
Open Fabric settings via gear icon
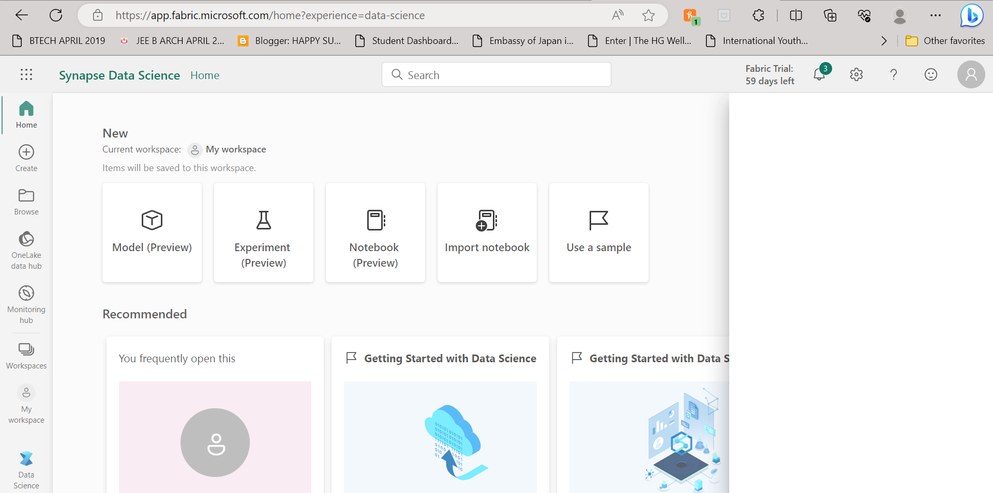point(856,74)
